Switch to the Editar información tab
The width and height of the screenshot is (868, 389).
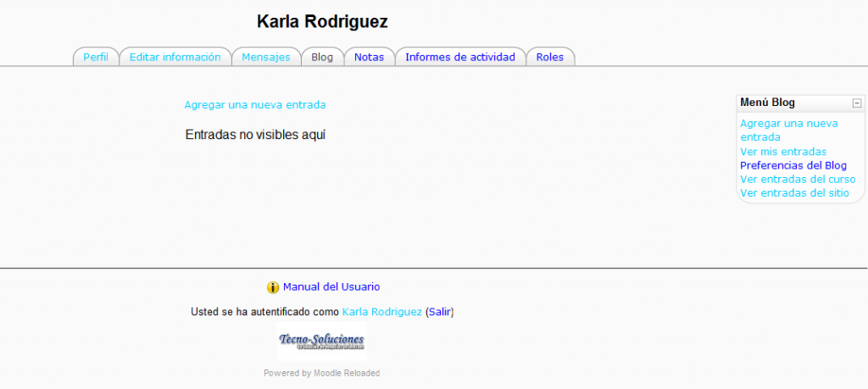click(175, 58)
